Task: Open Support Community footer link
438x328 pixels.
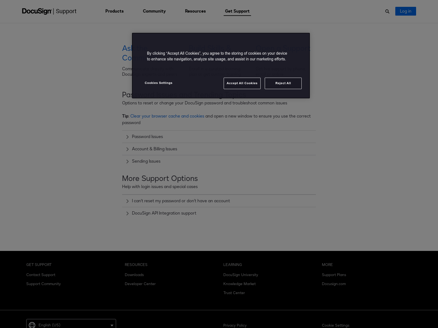Action: [x=44, y=284]
